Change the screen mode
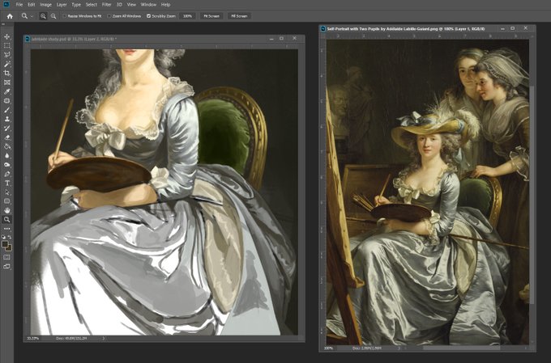This screenshot has width=551, height=363. tap(6, 267)
